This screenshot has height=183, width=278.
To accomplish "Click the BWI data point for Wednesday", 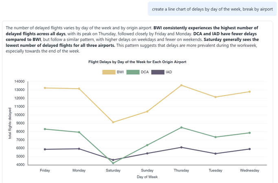I will tap(249, 92).
